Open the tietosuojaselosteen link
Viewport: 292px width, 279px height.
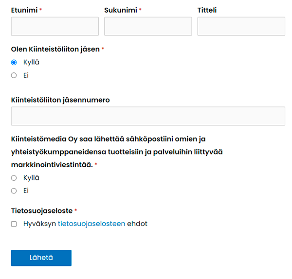click(91, 224)
